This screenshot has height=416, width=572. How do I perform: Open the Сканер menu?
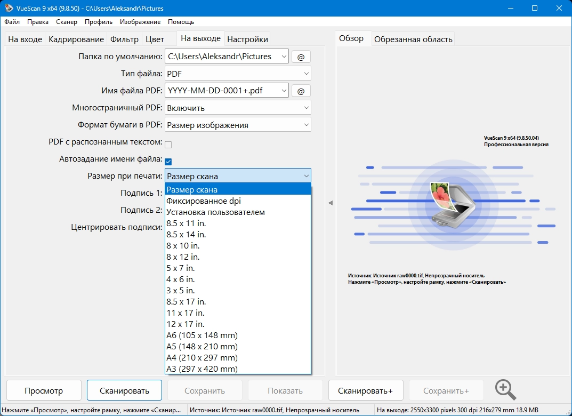pyautogui.click(x=67, y=22)
